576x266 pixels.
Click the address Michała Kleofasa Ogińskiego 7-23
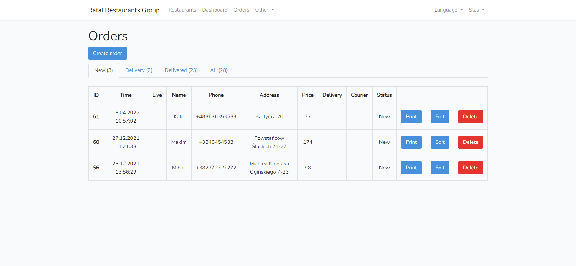269,168
